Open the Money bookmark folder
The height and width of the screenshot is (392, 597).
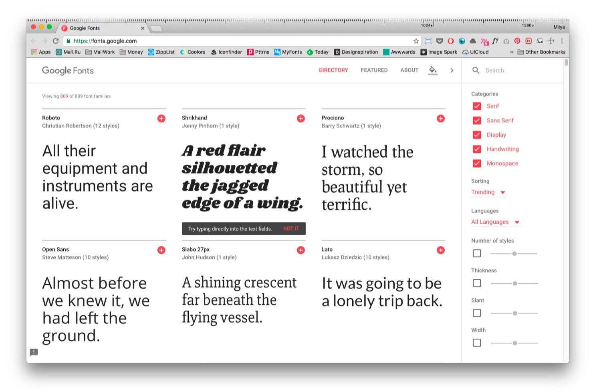pos(131,52)
